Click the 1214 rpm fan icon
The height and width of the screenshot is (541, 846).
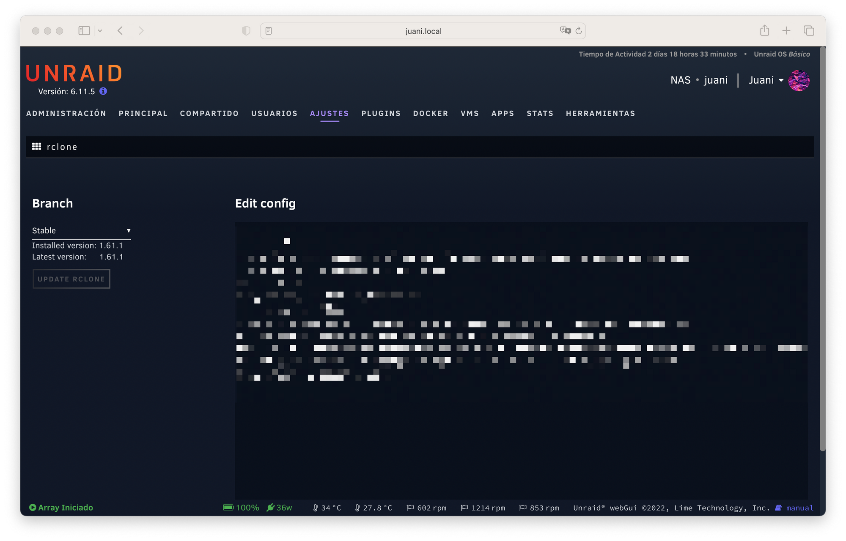click(464, 508)
